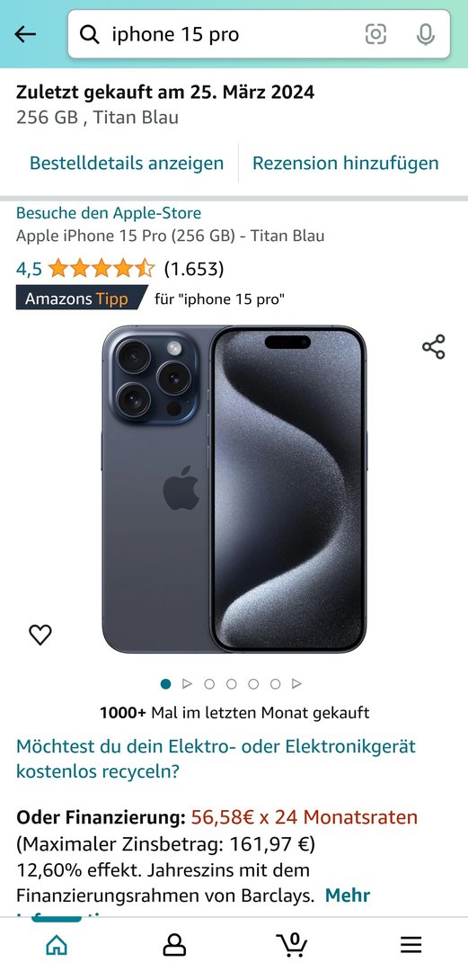
Task: Open camera lens search icon
Action: 375,35
